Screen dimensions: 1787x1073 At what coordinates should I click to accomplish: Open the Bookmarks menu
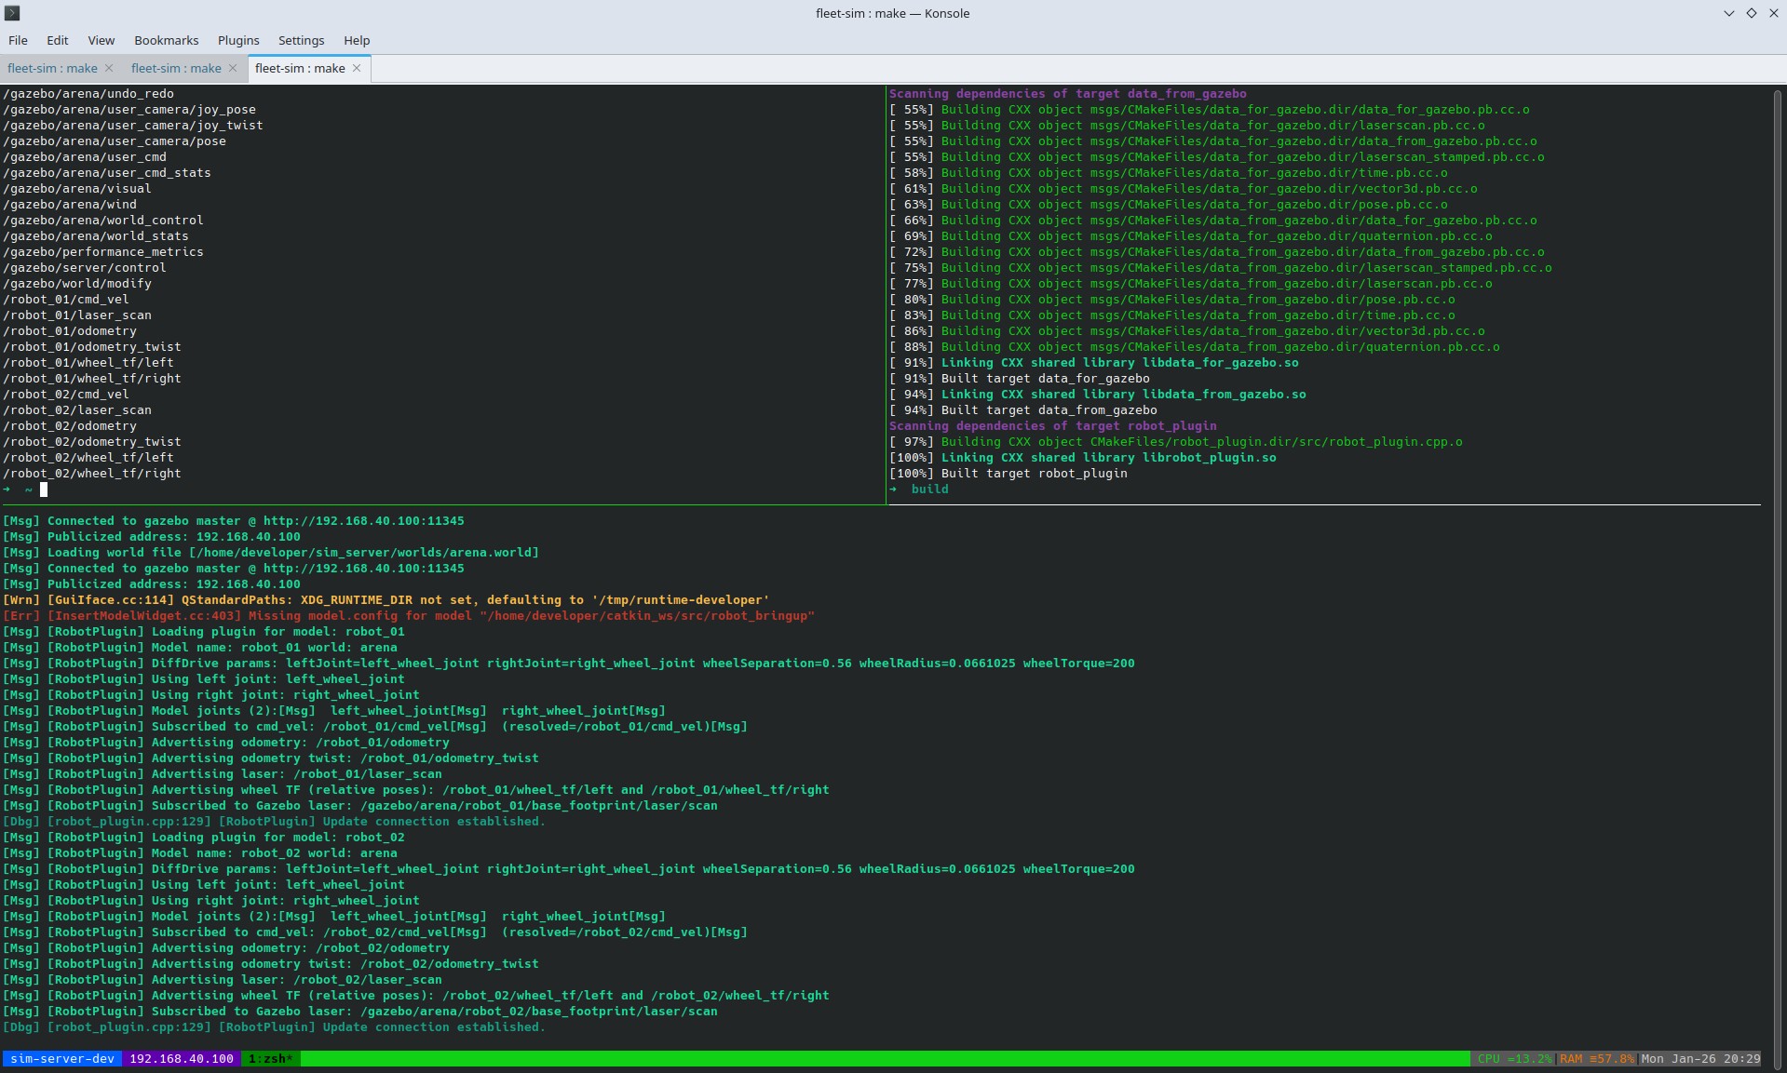click(166, 40)
